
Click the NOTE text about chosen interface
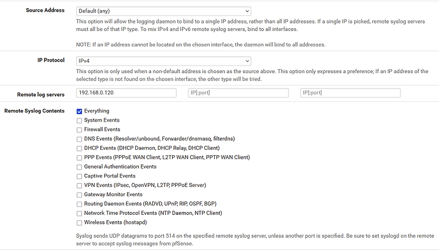(x=201, y=44)
